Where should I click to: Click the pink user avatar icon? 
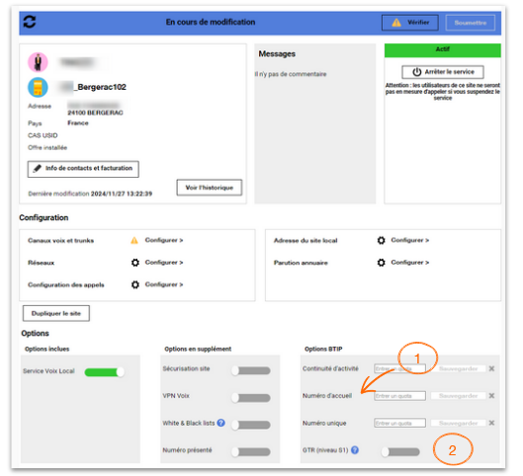38,62
